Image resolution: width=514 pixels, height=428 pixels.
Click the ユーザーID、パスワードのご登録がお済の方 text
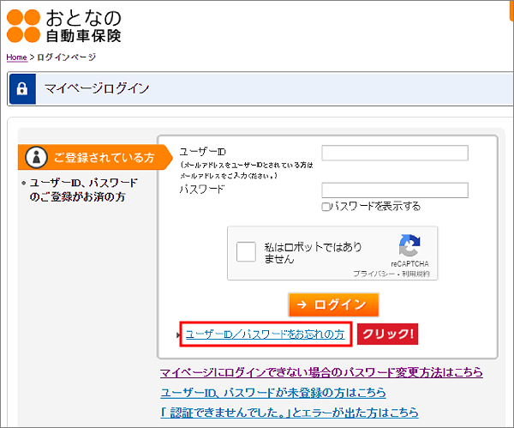pos(83,190)
